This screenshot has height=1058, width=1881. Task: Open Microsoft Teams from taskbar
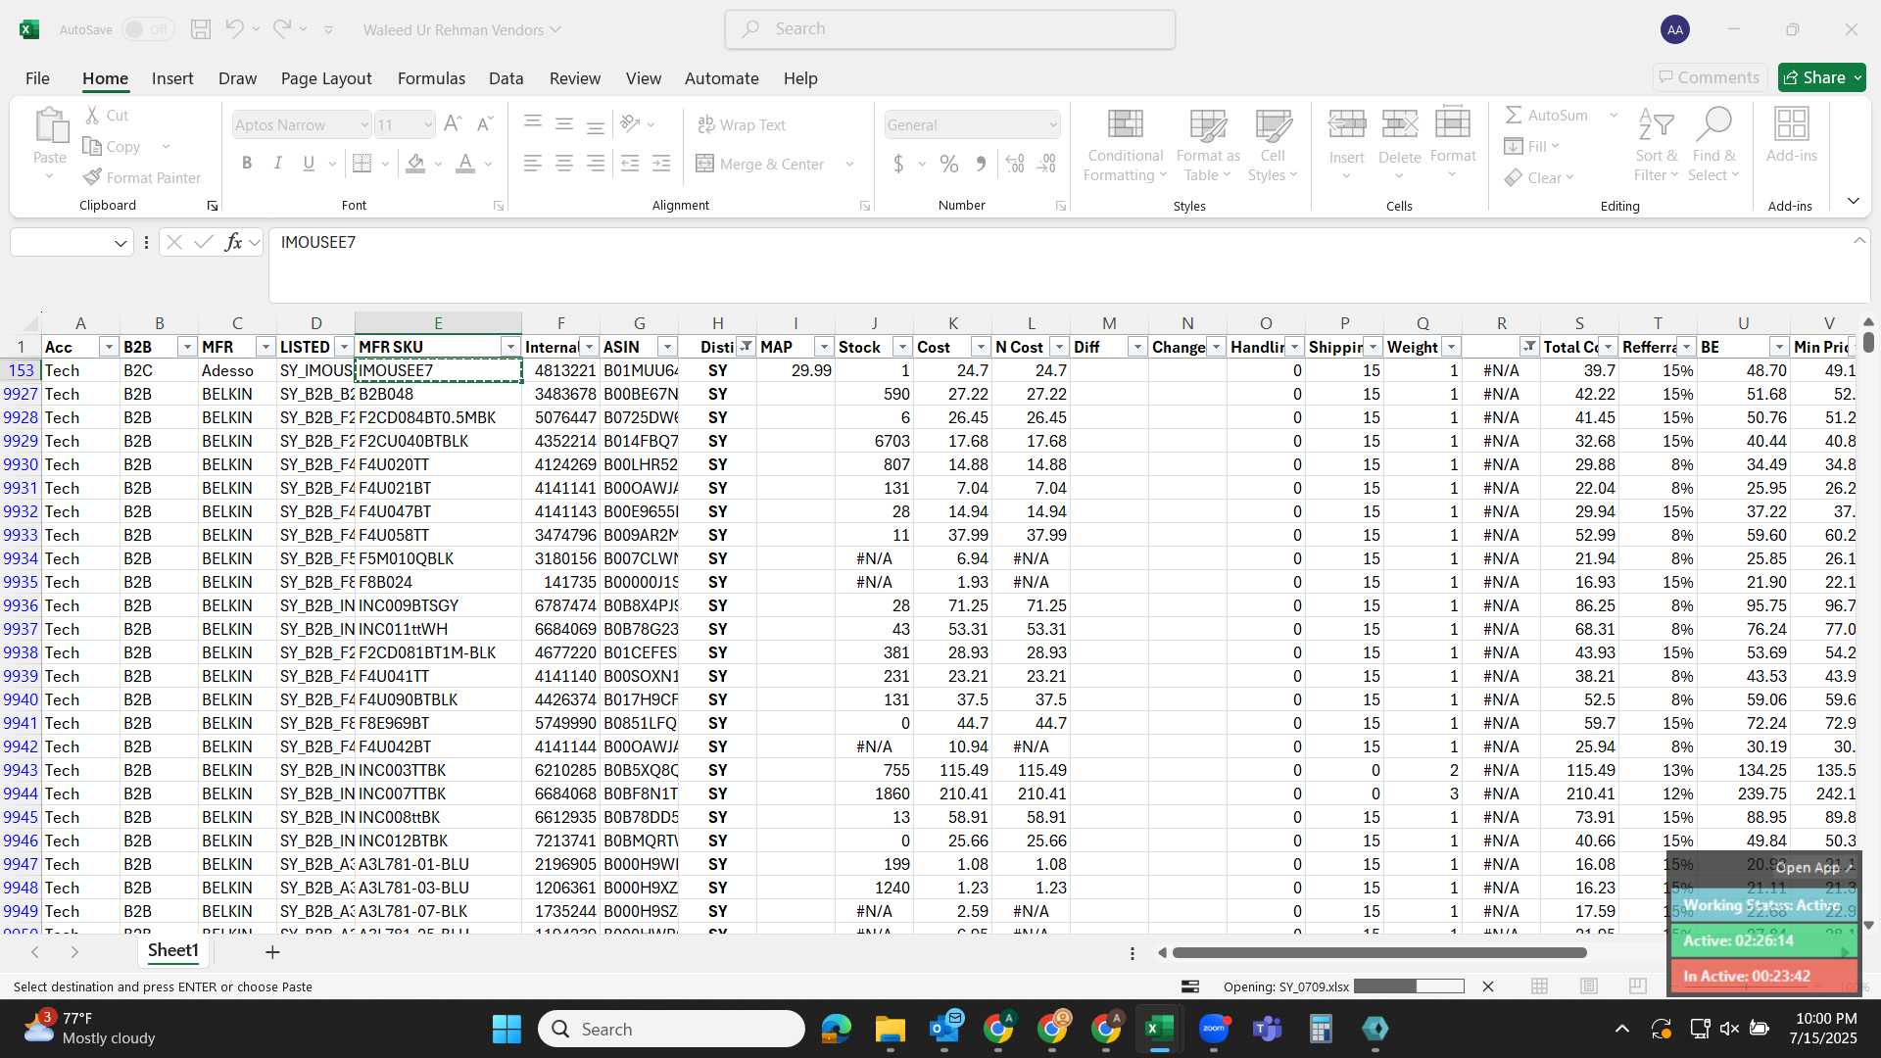point(1268,1029)
